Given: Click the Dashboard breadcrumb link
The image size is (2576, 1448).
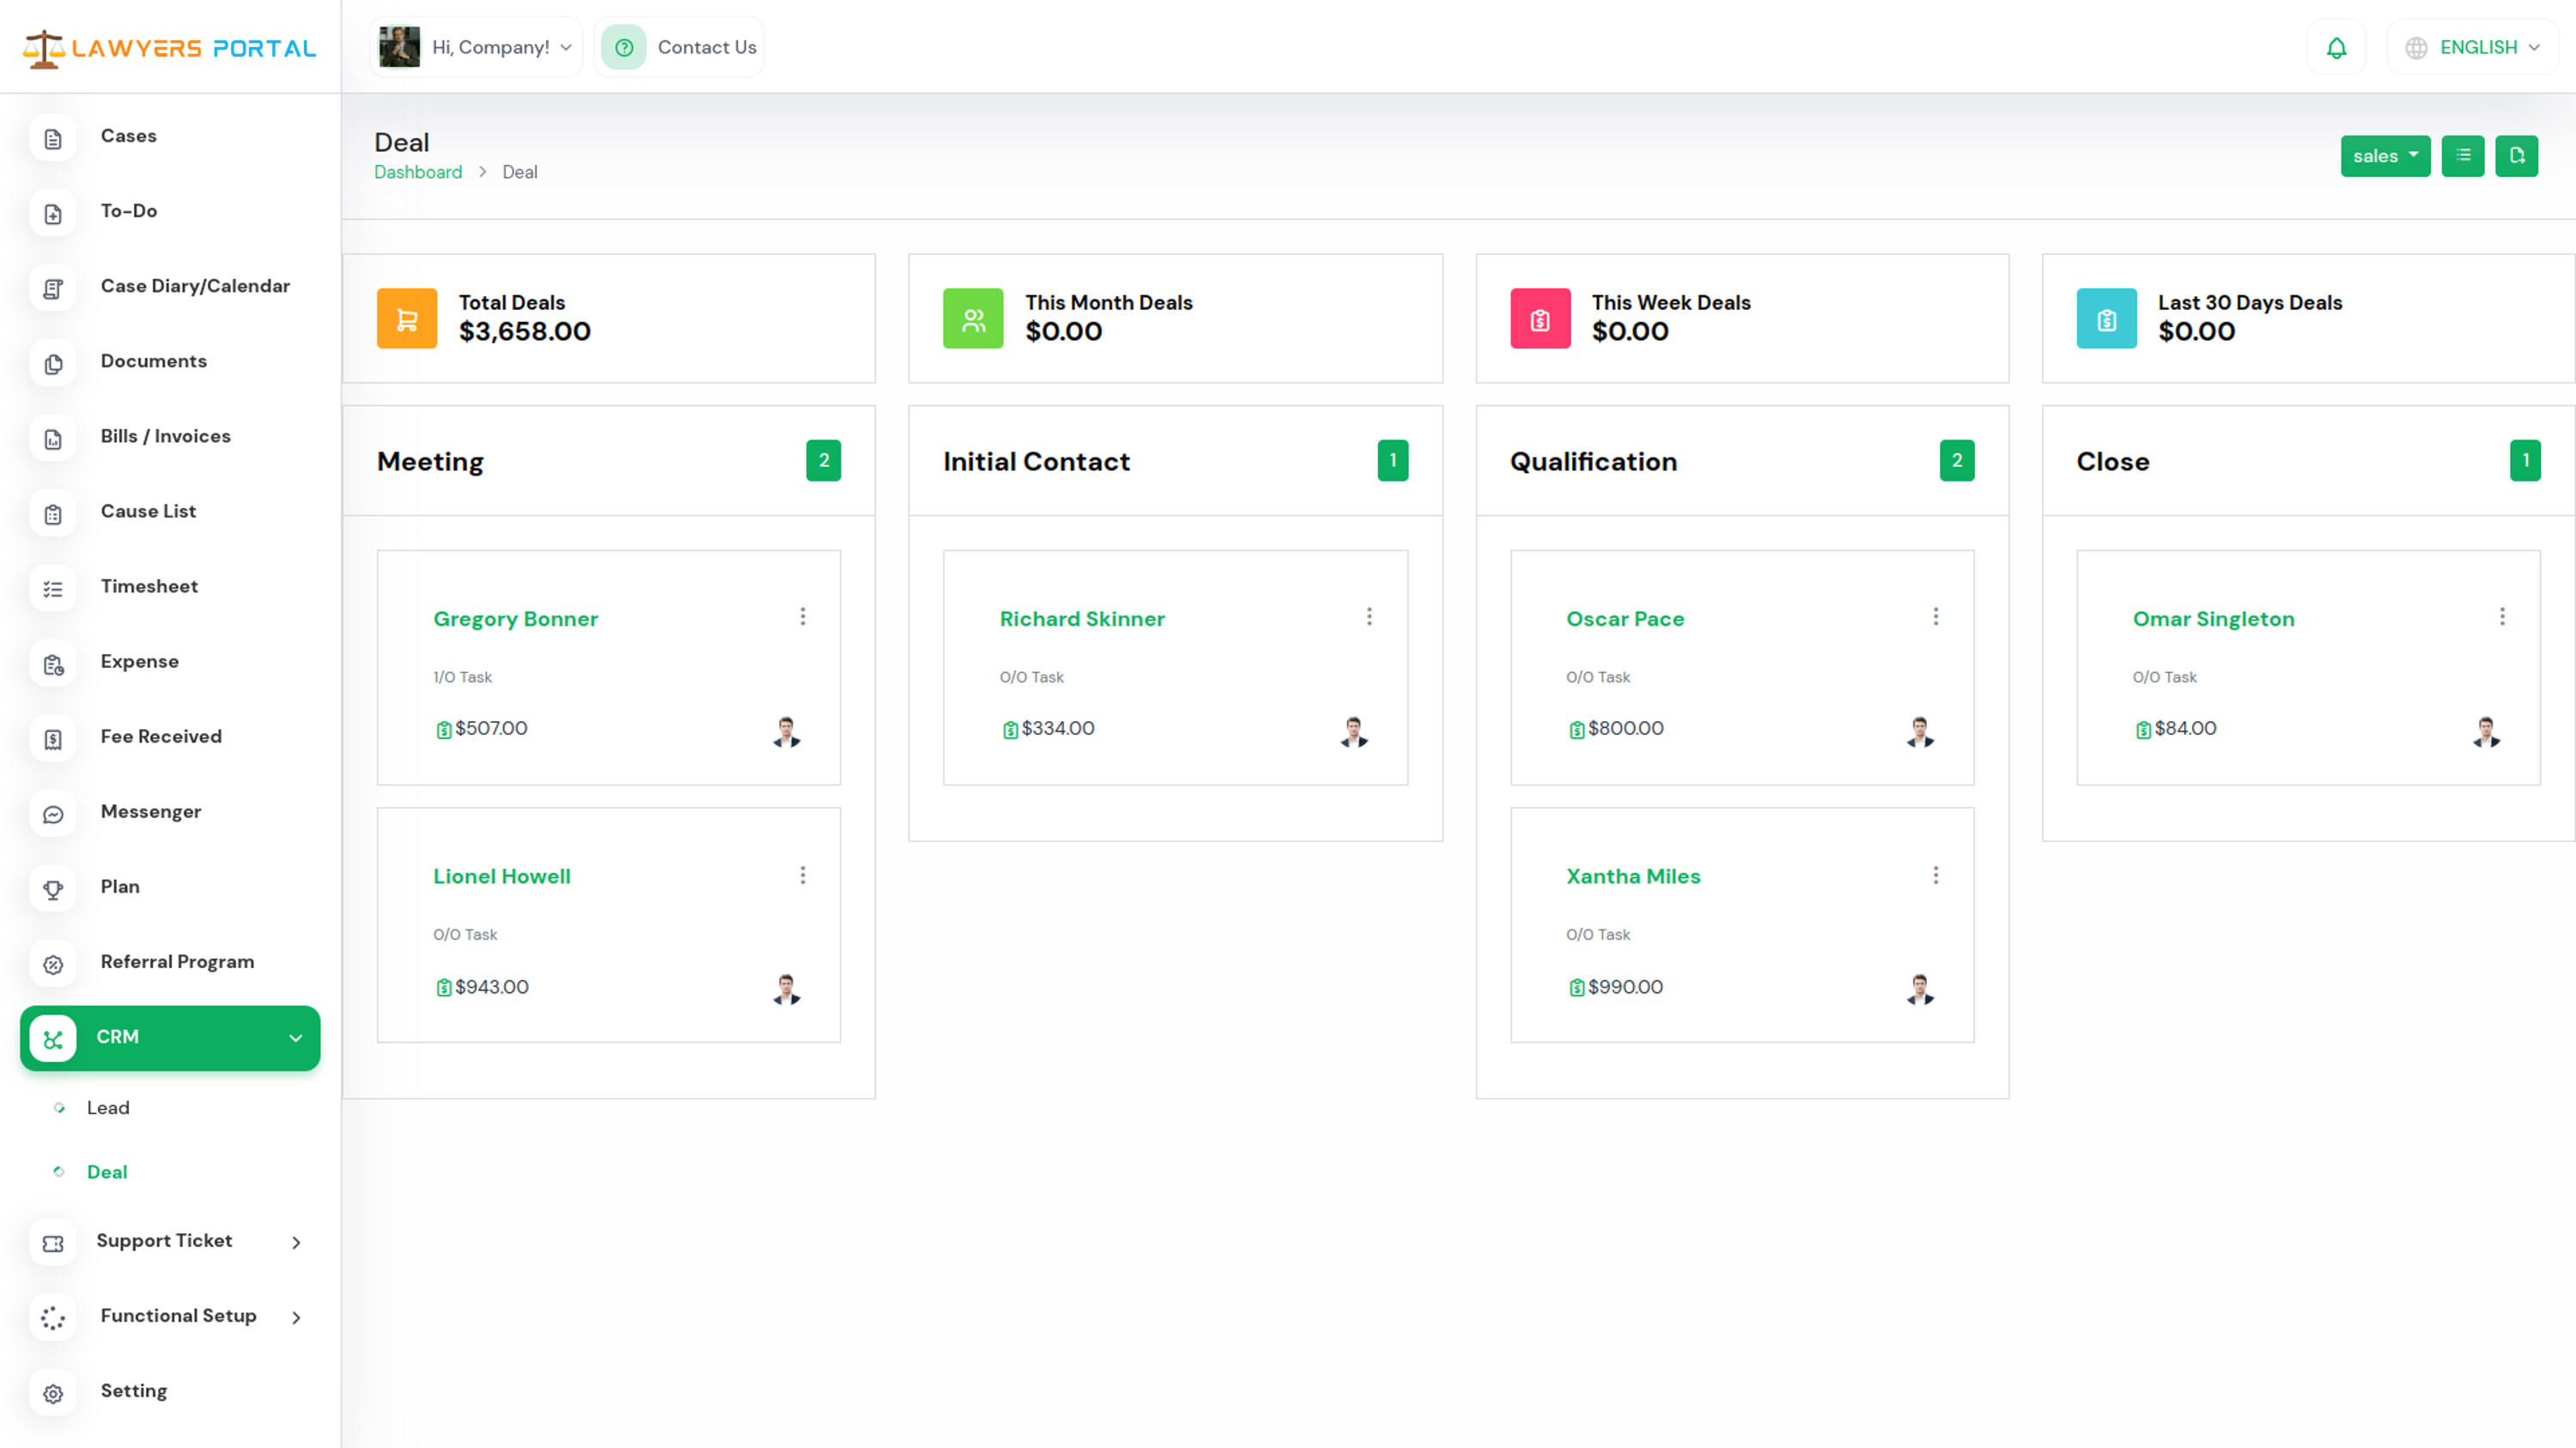Looking at the screenshot, I should pyautogui.click(x=418, y=172).
